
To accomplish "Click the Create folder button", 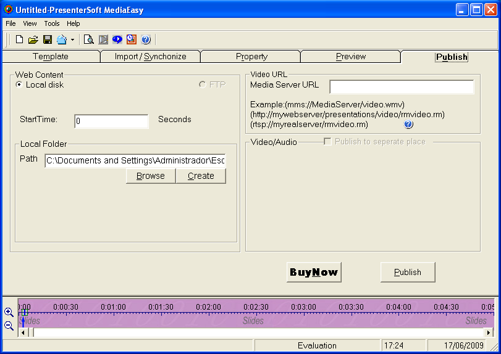I will pyautogui.click(x=201, y=176).
